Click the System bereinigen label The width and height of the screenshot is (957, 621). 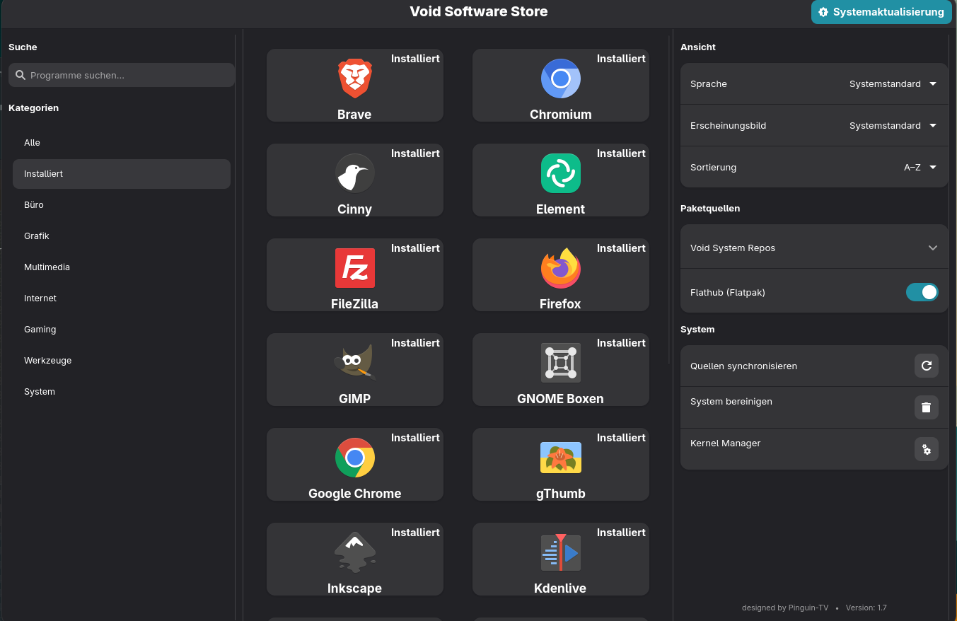click(x=731, y=401)
